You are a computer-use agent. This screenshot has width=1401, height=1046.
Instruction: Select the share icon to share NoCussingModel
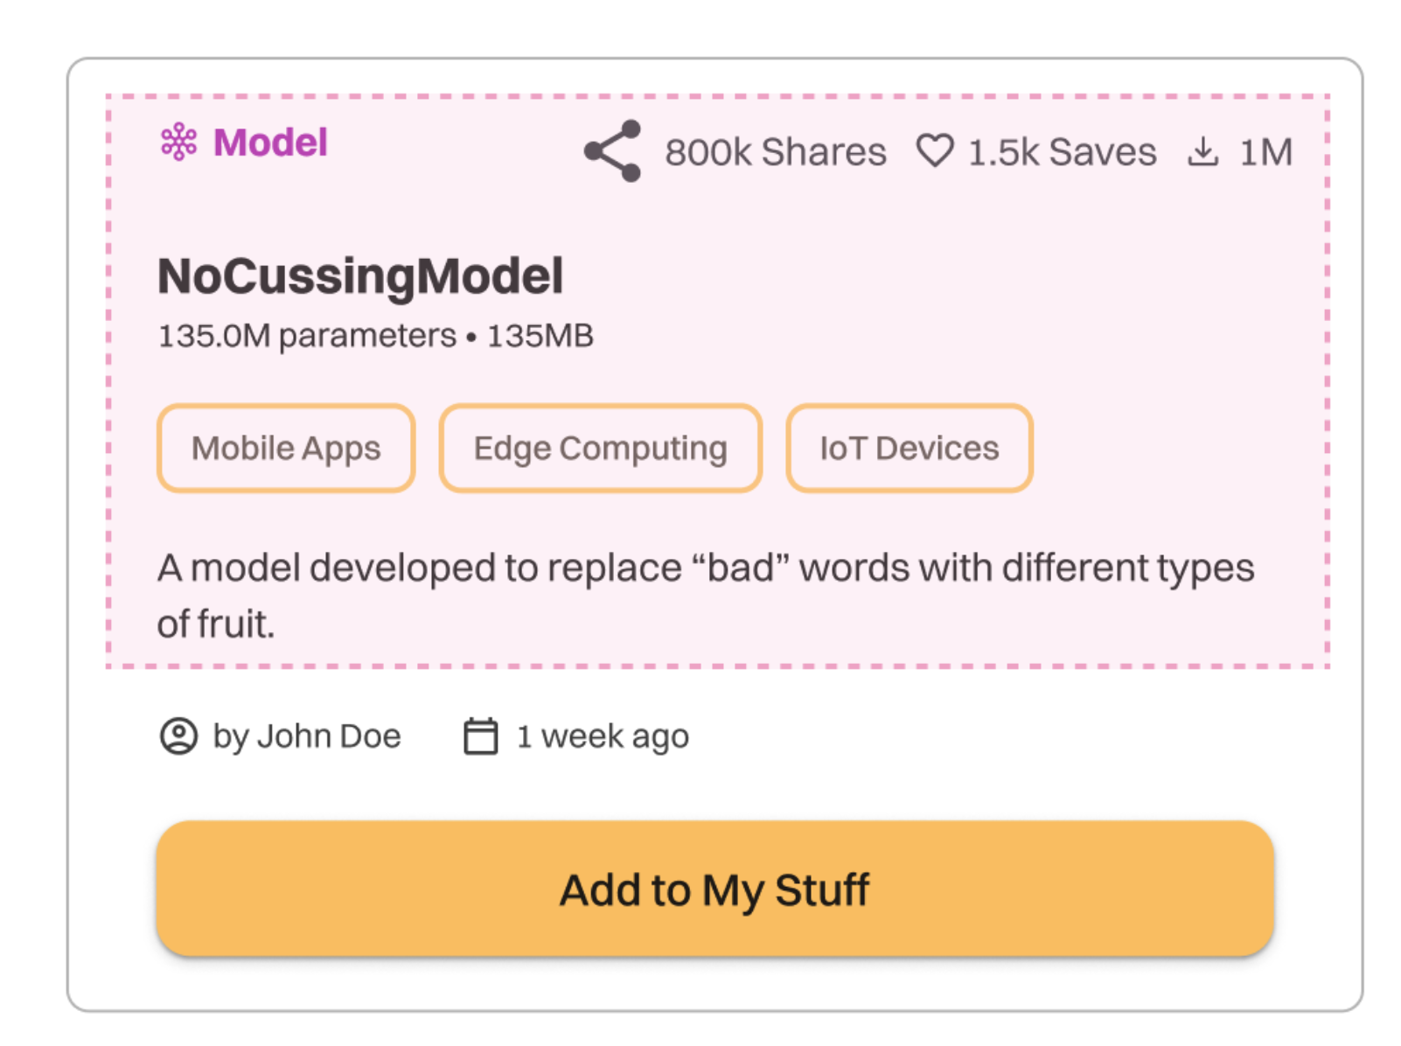click(612, 150)
